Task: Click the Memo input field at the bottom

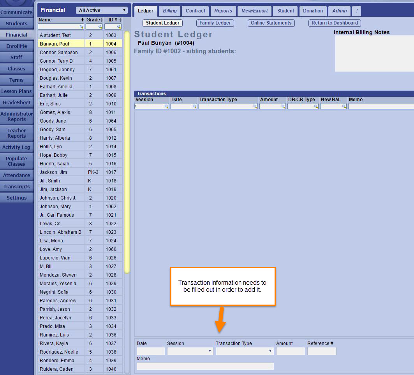Action: (x=205, y=366)
